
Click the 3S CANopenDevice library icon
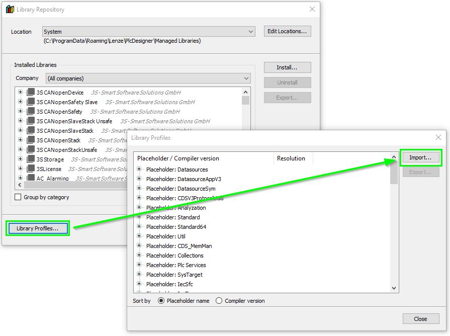[31, 93]
